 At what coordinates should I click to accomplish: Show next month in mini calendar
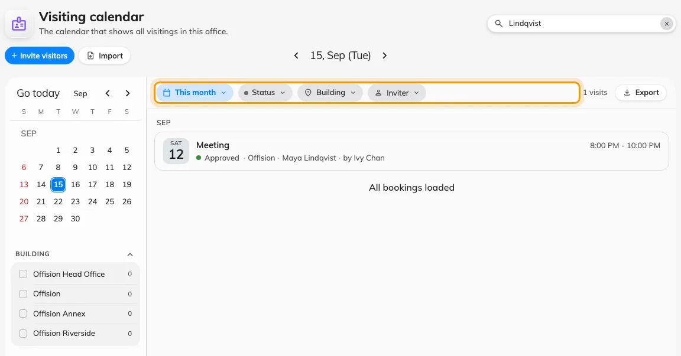click(128, 93)
